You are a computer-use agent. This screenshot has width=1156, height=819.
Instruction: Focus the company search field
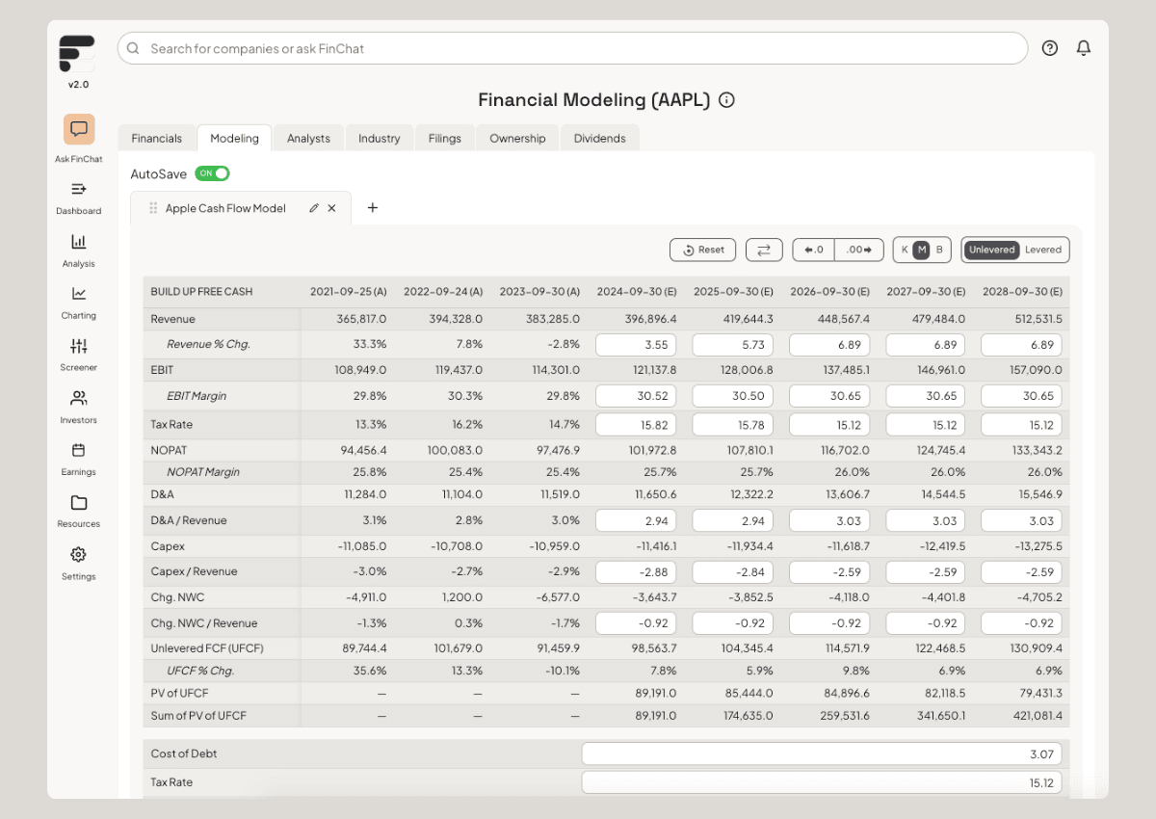pos(572,48)
